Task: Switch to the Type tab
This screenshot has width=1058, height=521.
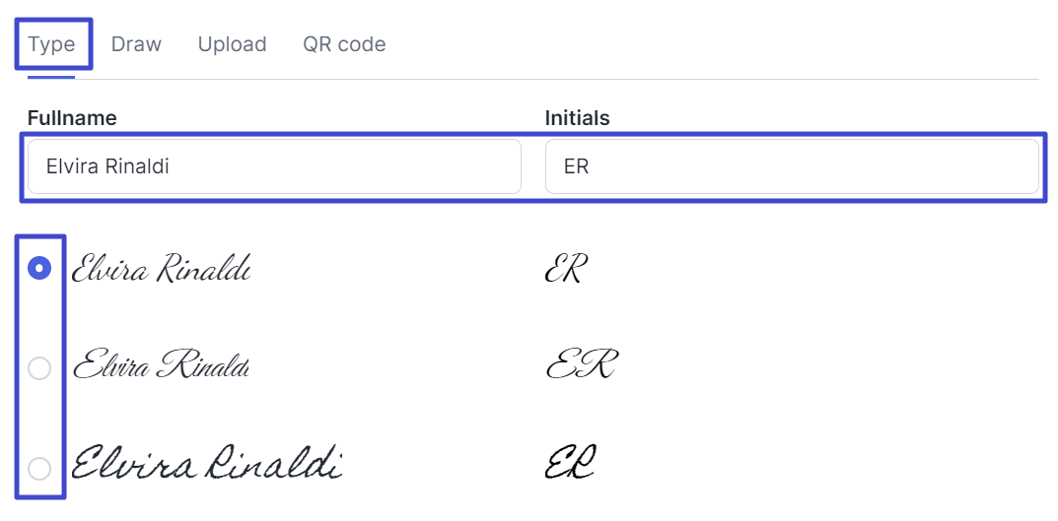Action: (x=51, y=44)
